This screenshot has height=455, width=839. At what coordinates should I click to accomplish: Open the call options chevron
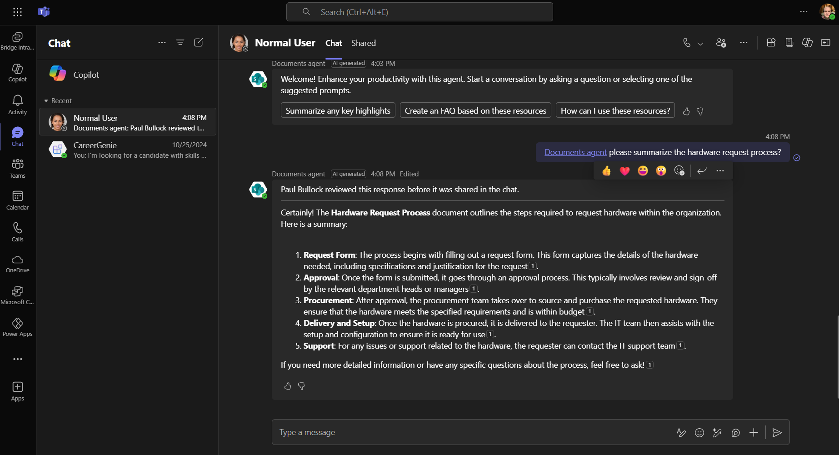(x=700, y=44)
